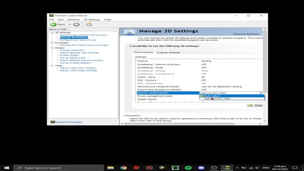This screenshot has width=304, height=171.
Task: Open the notification center icon
Action: [x=294, y=168]
